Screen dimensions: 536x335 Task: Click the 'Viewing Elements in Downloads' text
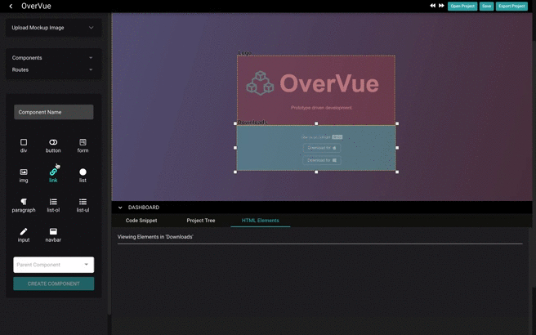(x=155, y=237)
